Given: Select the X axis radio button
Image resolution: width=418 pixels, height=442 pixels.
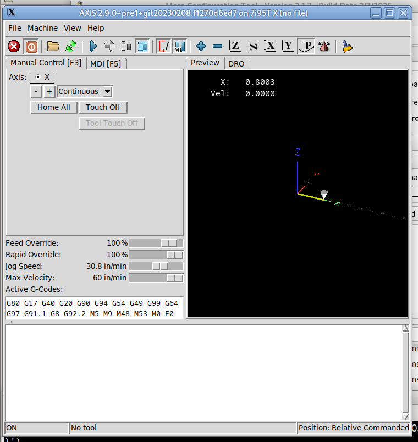Looking at the screenshot, I should pos(42,77).
